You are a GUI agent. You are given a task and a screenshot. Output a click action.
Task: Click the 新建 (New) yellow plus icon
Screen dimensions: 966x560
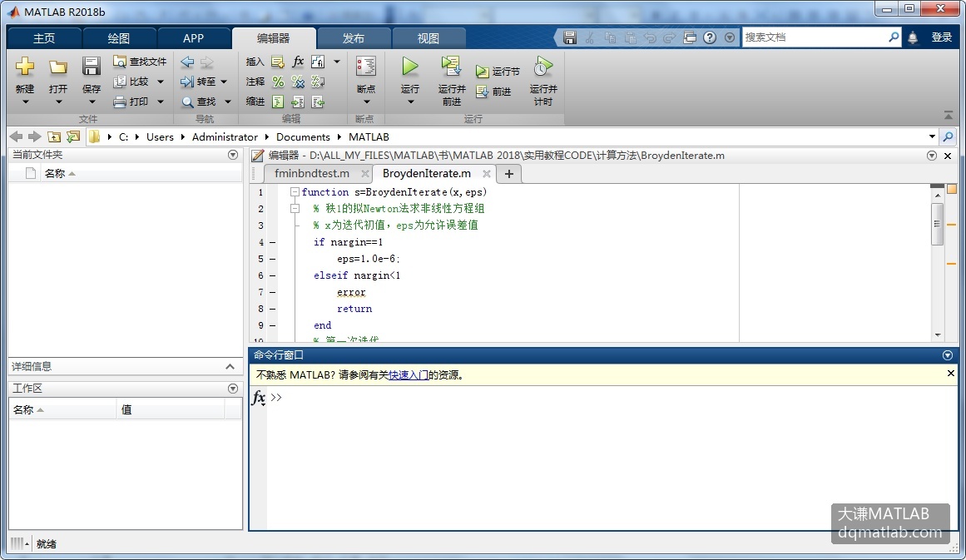tap(25, 67)
